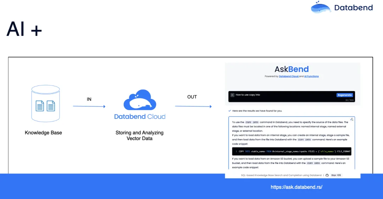The image size is (383, 199).
Task: Click the AskBend title
Action: (x=292, y=69)
